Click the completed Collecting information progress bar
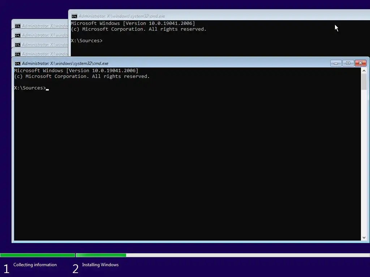Viewport: 370px width, 277px height. [38, 255]
